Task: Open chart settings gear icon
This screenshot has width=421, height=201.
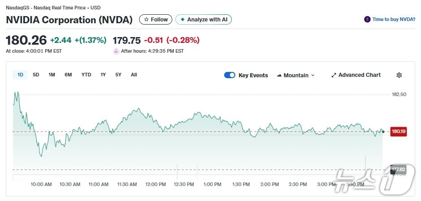Action: pyautogui.click(x=399, y=75)
